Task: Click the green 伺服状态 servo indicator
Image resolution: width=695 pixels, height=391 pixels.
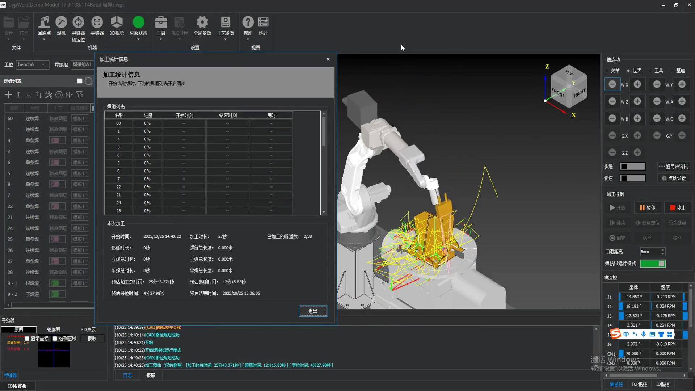Action: click(x=138, y=22)
